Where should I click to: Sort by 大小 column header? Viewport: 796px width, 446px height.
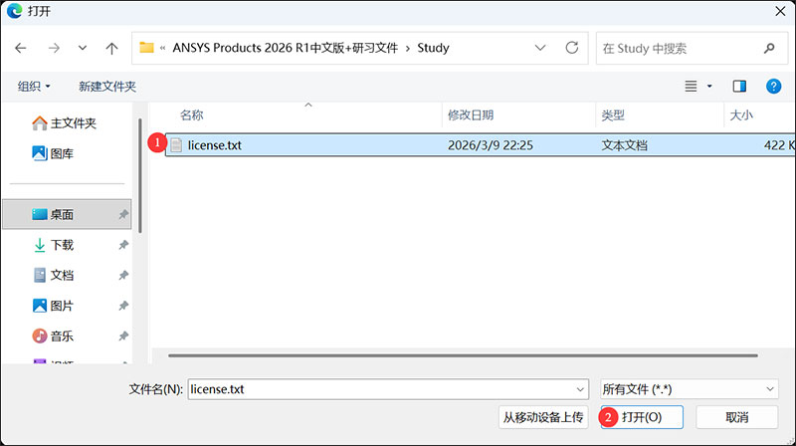click(741, 115)
